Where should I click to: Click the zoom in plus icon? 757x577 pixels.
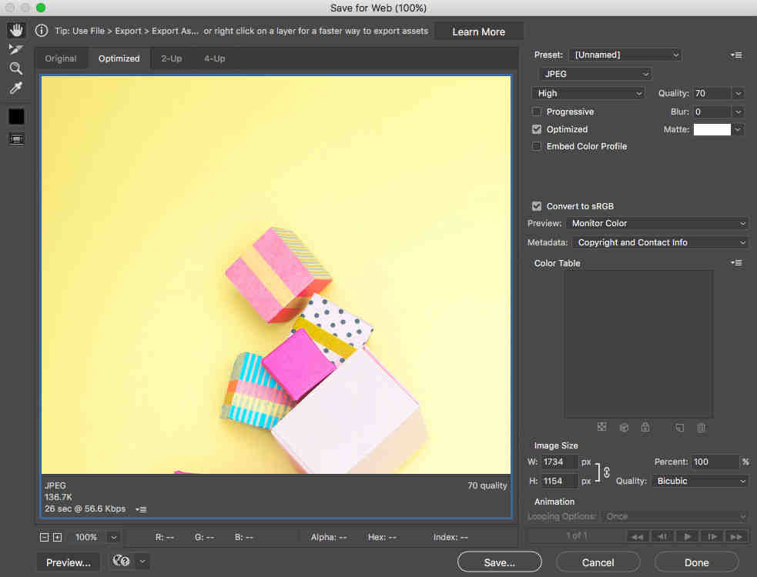[x=57, y=537]
